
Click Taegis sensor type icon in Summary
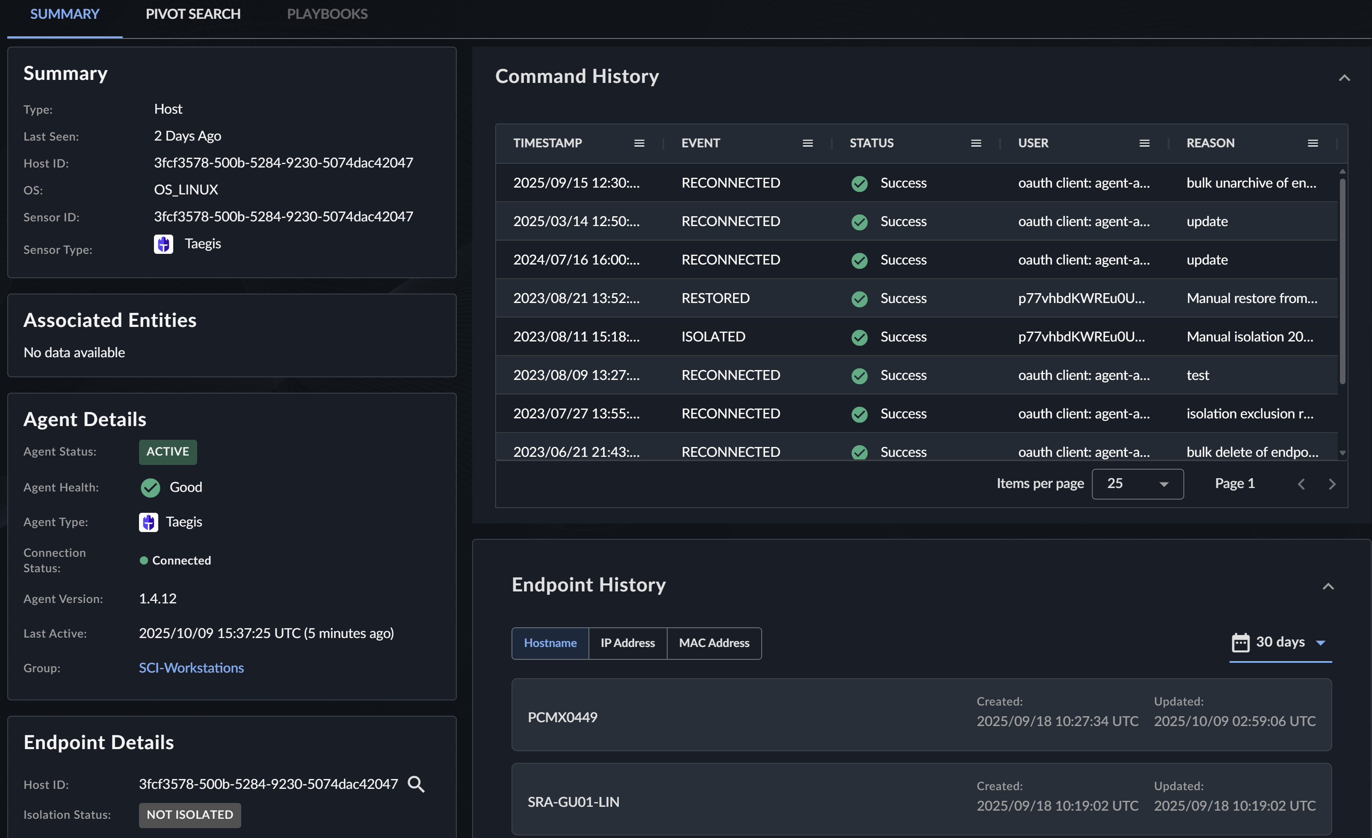[x=163, y=244]
